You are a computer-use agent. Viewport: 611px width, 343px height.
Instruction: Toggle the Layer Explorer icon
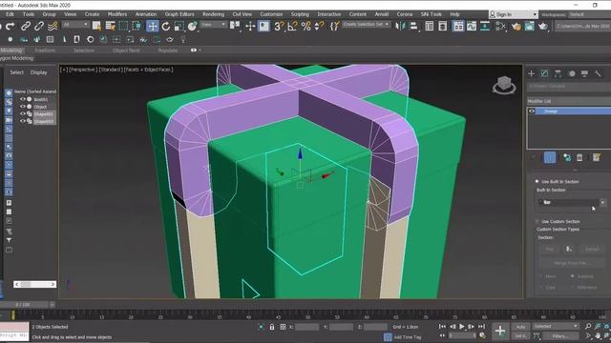click(443, 26)
